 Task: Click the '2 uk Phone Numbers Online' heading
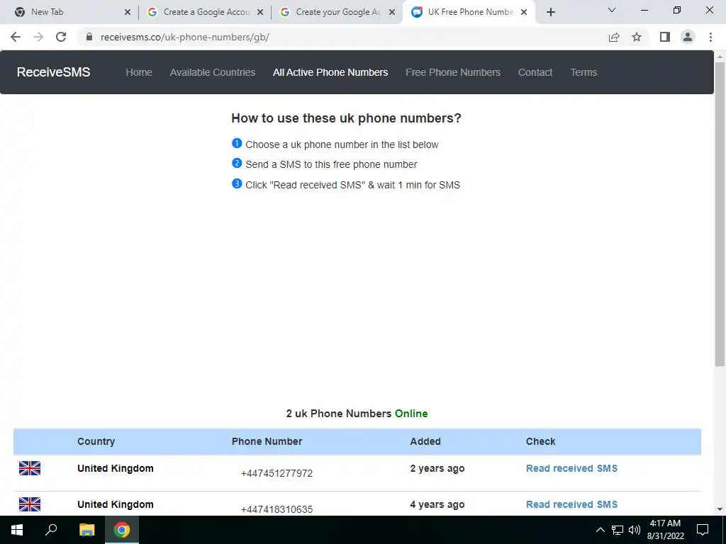(x=357, y=413)
